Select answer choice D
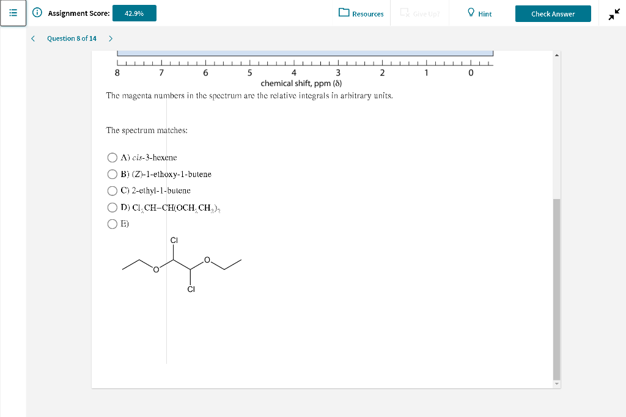The image size is (626, 417). (x=112, y=207)
